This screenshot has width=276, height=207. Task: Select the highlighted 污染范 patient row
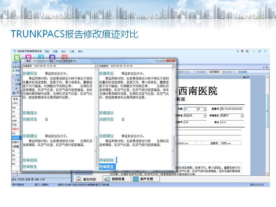16,138
